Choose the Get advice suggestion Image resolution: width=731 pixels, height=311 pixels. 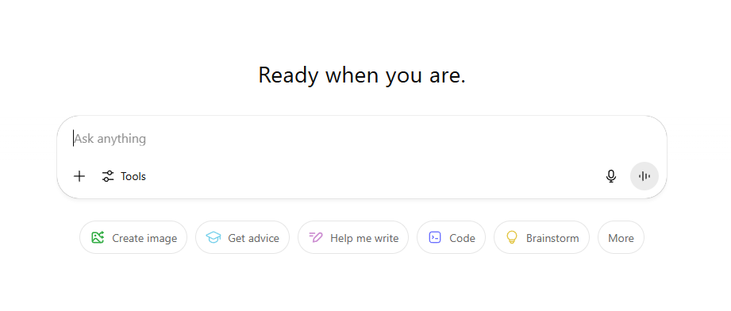pos(242,238)
